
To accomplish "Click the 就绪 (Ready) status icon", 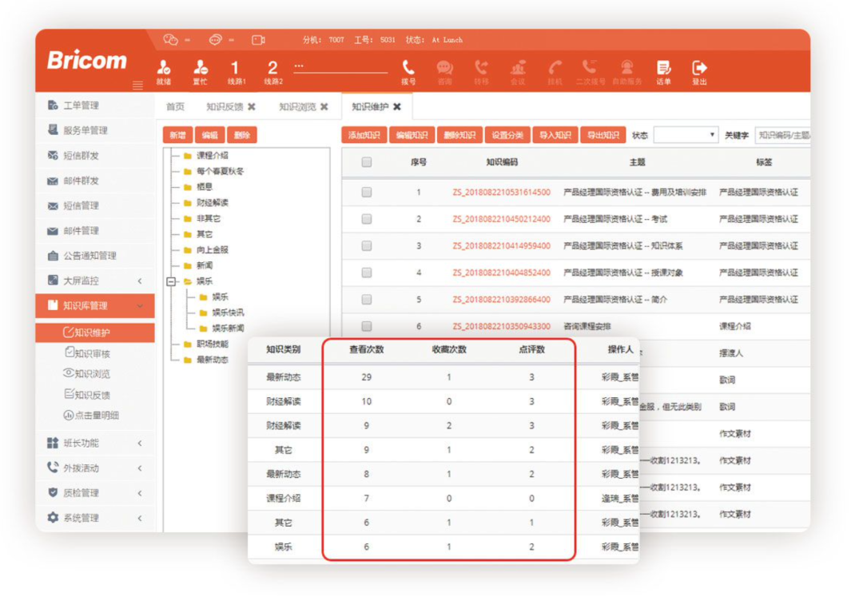I will [164, 68].
